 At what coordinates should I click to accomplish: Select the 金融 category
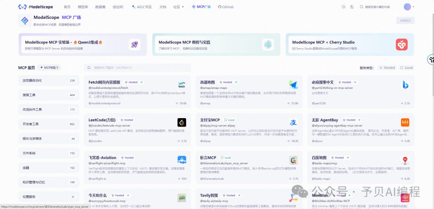pos(49,168)
